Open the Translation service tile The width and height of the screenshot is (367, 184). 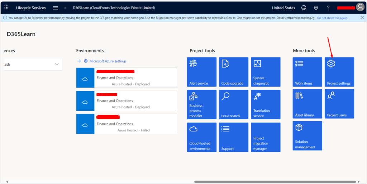266,104
